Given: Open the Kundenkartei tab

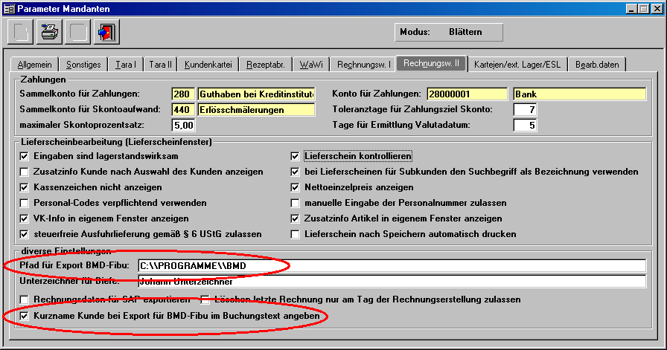Looking at the screenshot, I should click(208, 65).
